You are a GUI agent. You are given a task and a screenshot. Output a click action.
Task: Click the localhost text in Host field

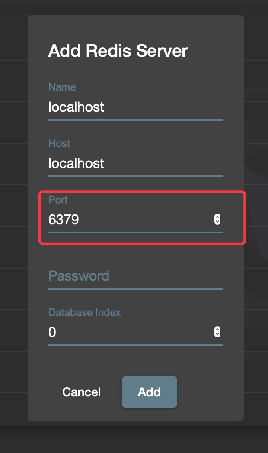76,164
